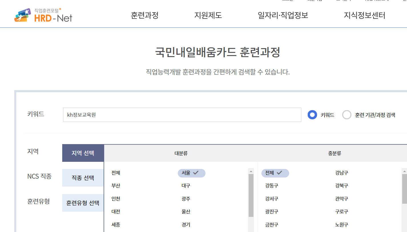The height and width of the screenshot is (232, 407).
Task: Select the 노원구 district
Action: pos(342,225)
